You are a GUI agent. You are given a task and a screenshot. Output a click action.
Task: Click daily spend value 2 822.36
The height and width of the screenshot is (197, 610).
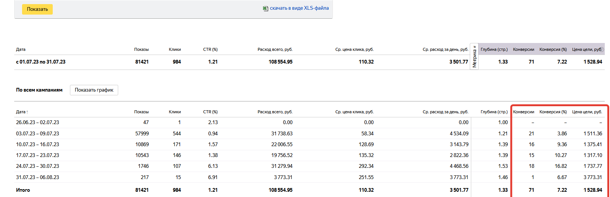[x=459, y=155]
